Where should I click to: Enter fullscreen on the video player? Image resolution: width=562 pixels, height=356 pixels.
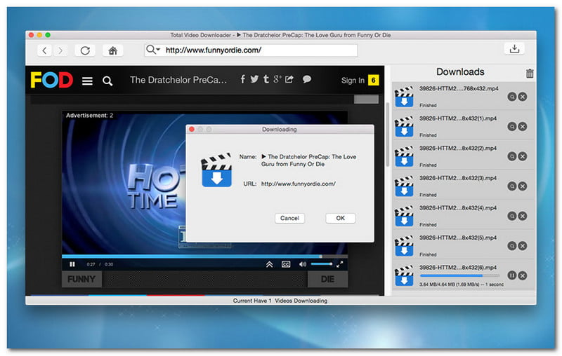339,264
